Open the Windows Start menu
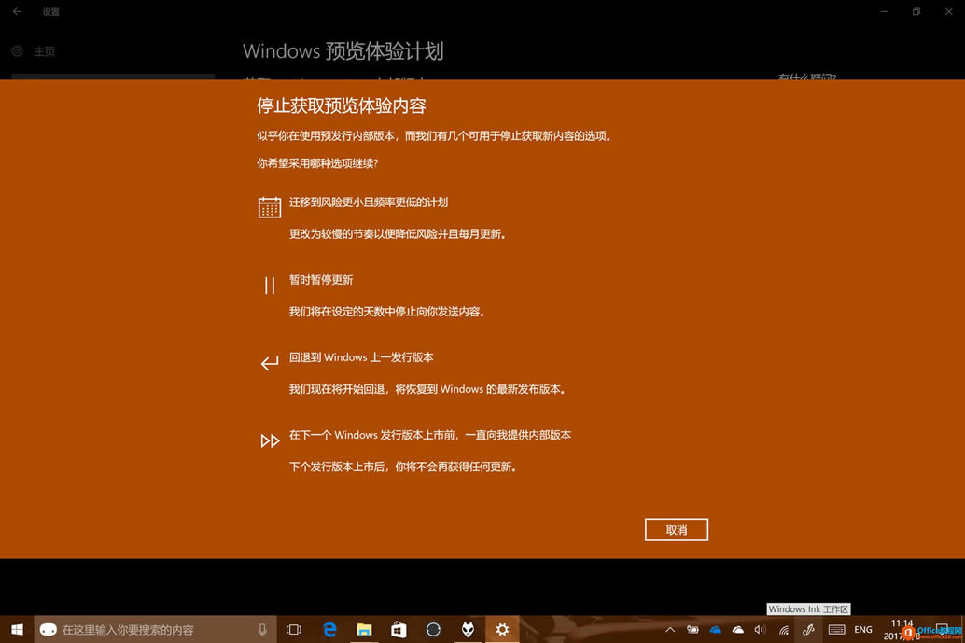Screen dimensions: 965x643 [17, 630]
